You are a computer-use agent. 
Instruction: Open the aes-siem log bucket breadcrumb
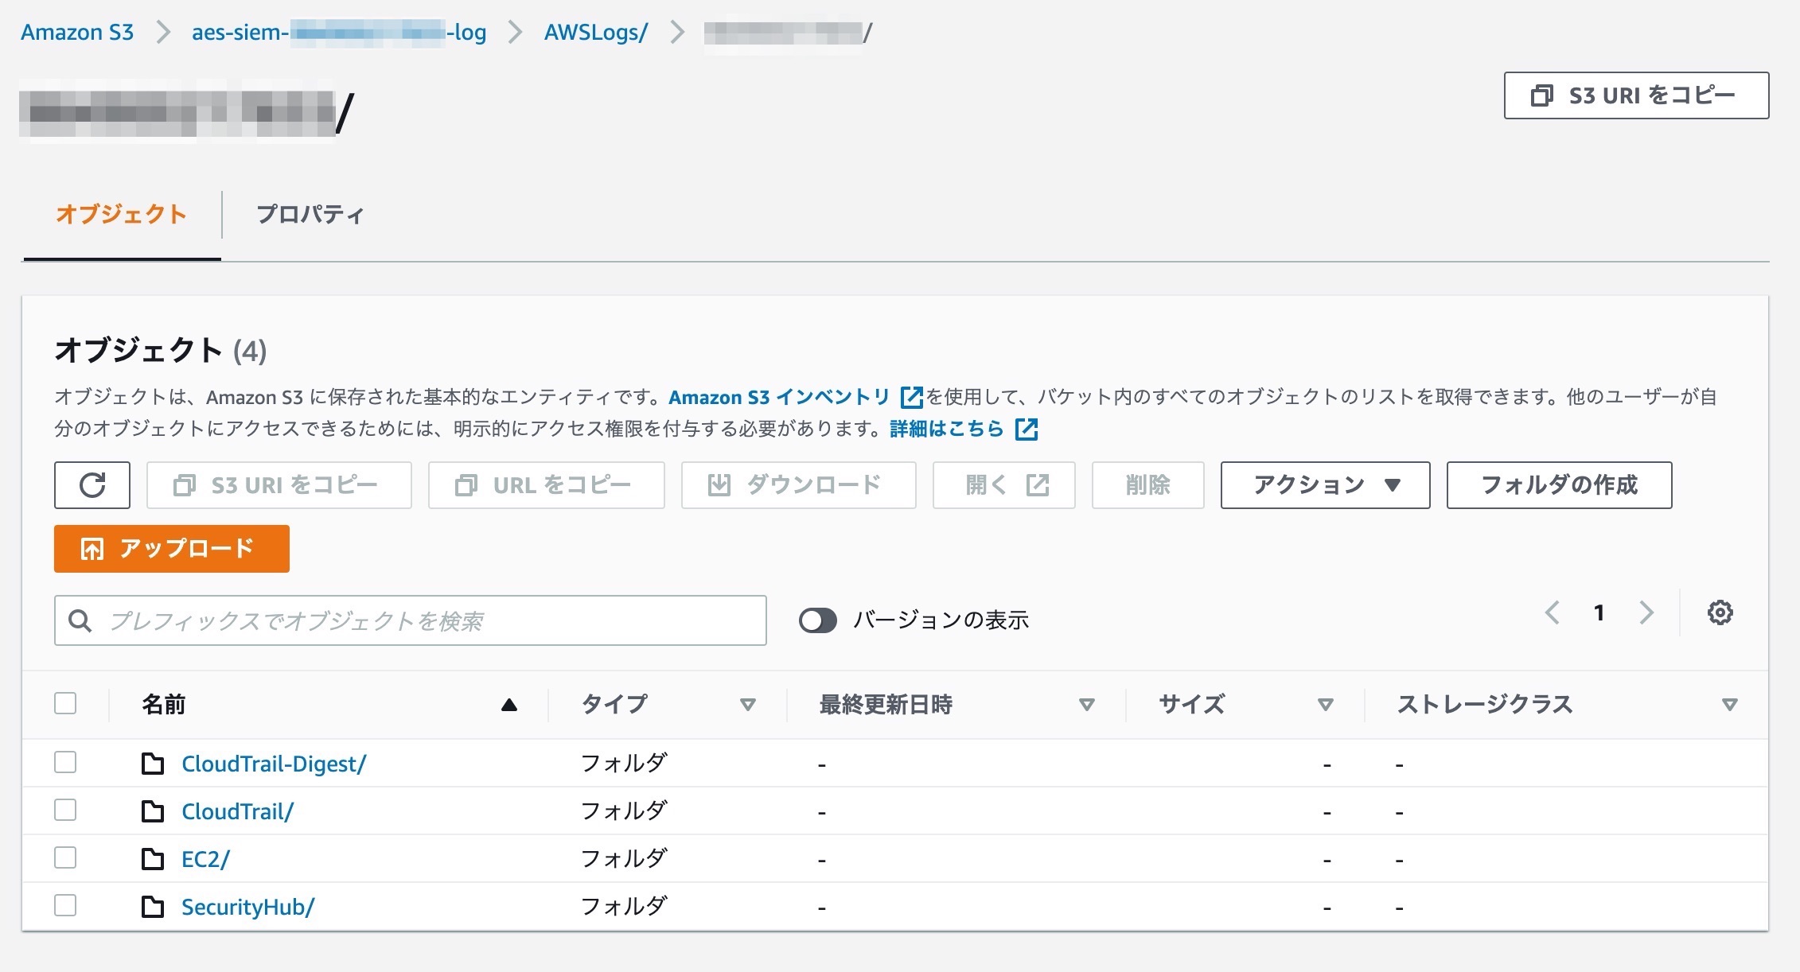(339, 32)
